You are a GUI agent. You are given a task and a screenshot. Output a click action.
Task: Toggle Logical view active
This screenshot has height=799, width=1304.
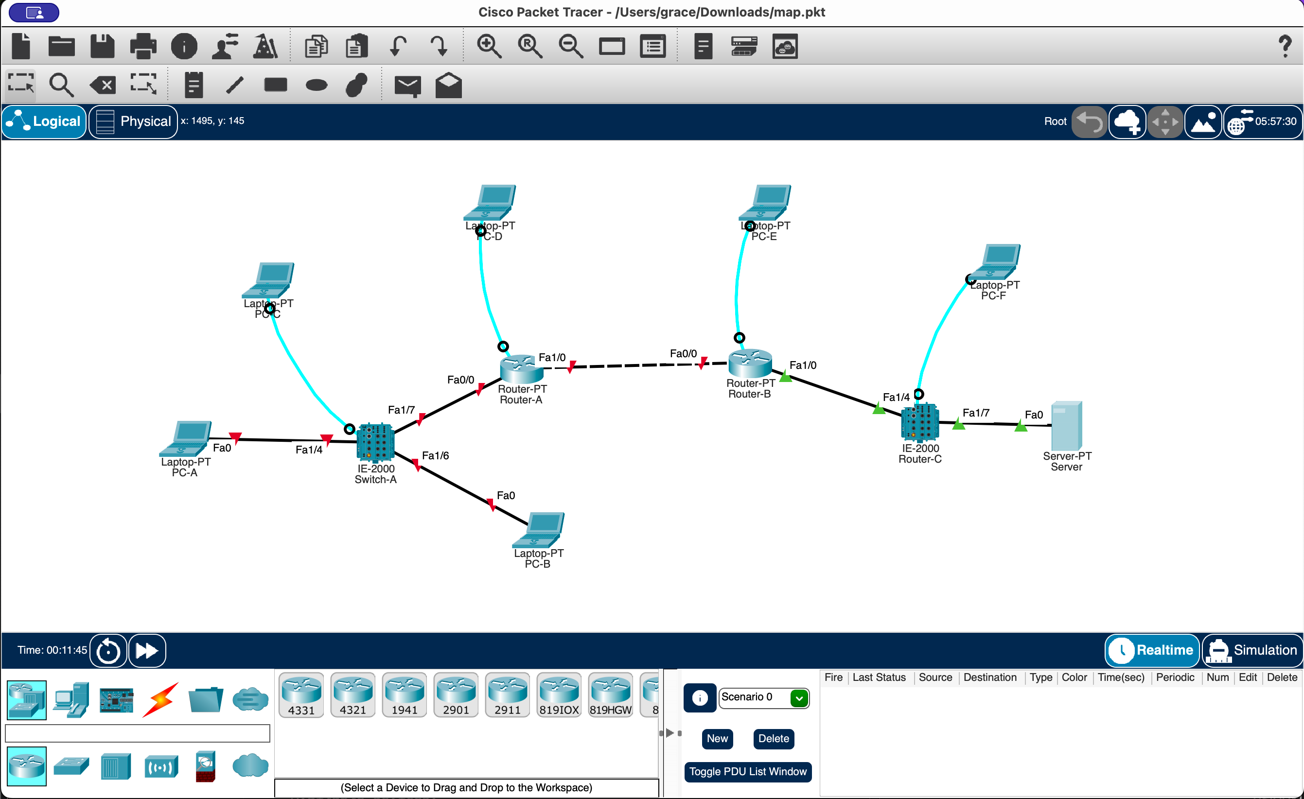click(x=44, y=121)
